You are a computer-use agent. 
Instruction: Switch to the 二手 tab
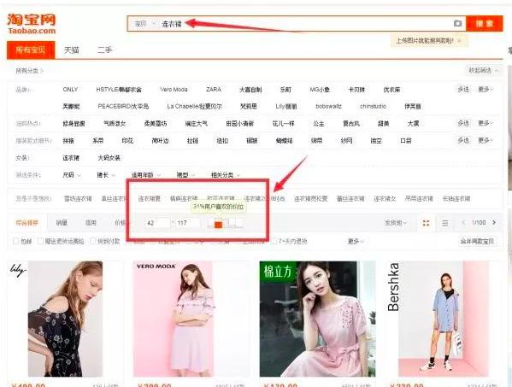[x=105, y=50]
